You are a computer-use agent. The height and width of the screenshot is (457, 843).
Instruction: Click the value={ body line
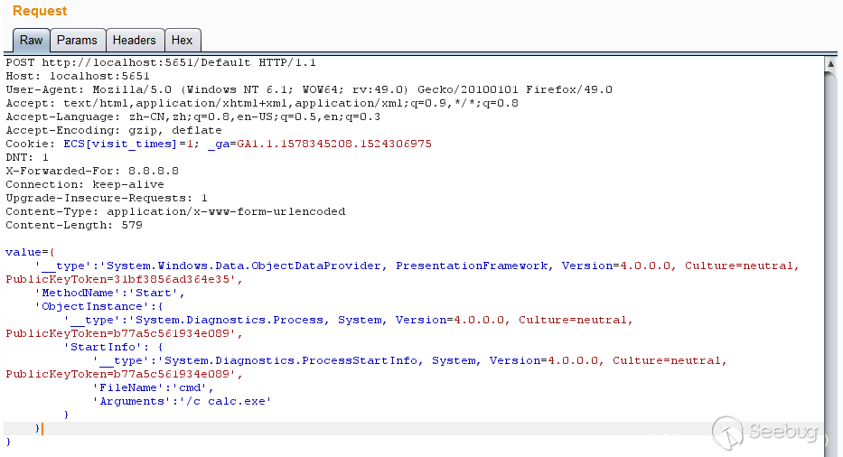[30, 252]
